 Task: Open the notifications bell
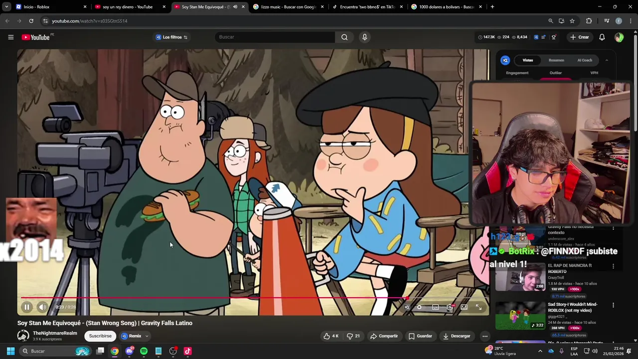[602, 37]
